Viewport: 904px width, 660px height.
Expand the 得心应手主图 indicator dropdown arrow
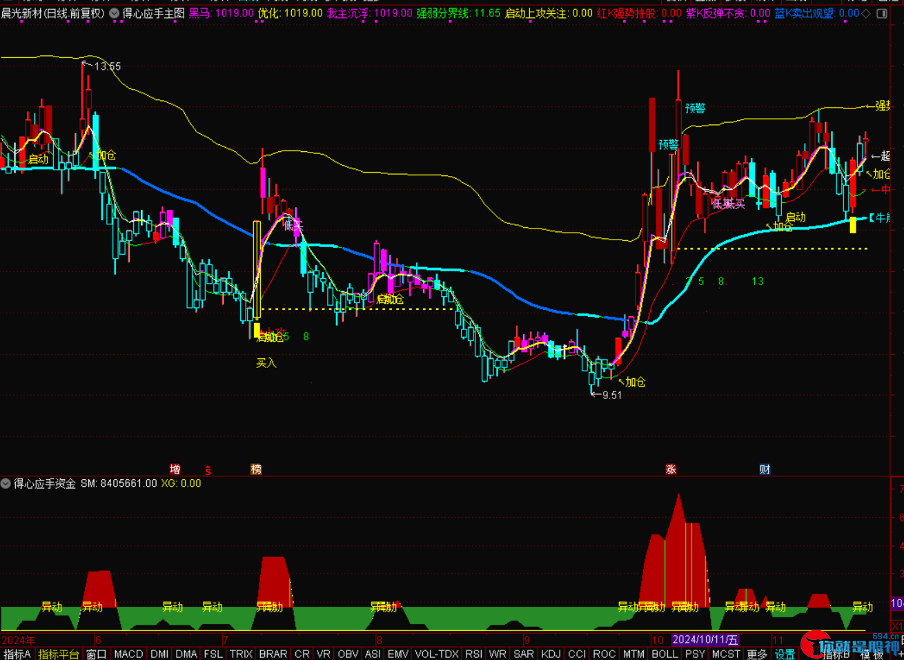pyautogui.click(x=114, y=13)
